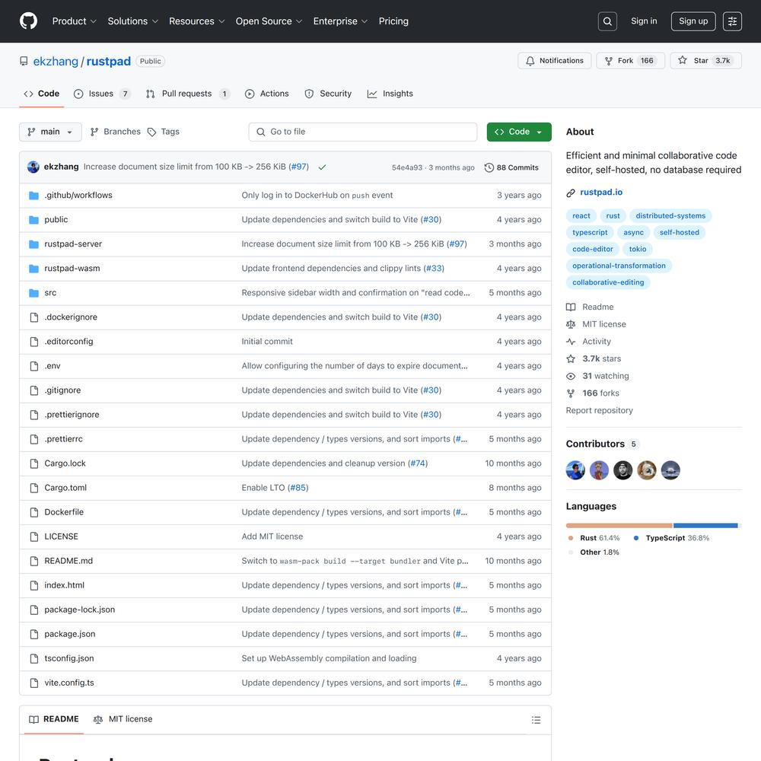Viewport: 761px width, 761px height.
Task: Expand the Product menu
Action: point(75,21)
